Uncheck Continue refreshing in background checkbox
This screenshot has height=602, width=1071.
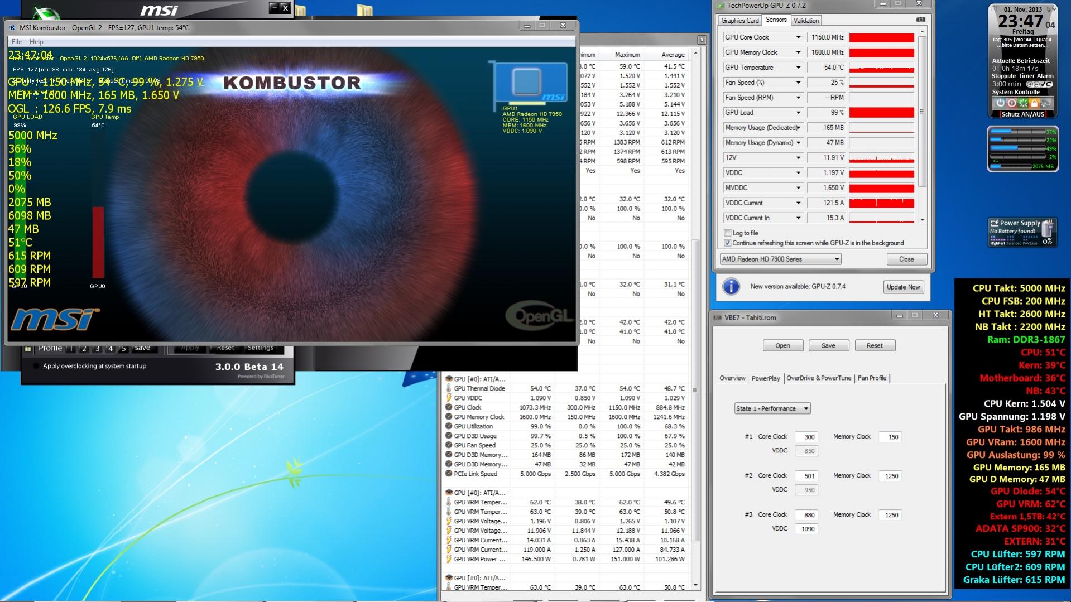tap(727, 243)
